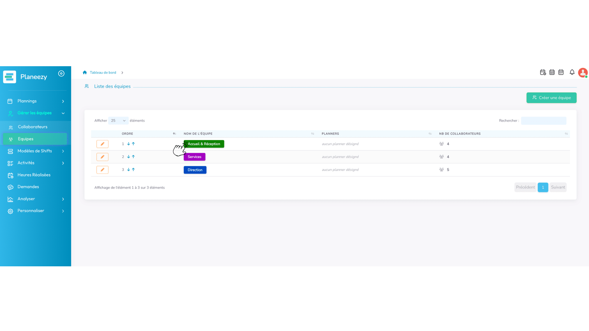The height and width of the screenshot is (331, 589).
Task: Expand the Personnaliser menu
Action: [x=36, y=211]
